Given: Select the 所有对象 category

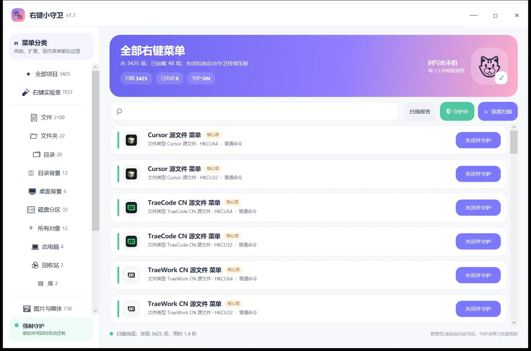Looking at the screenshot, I should (x=48, y=228).
